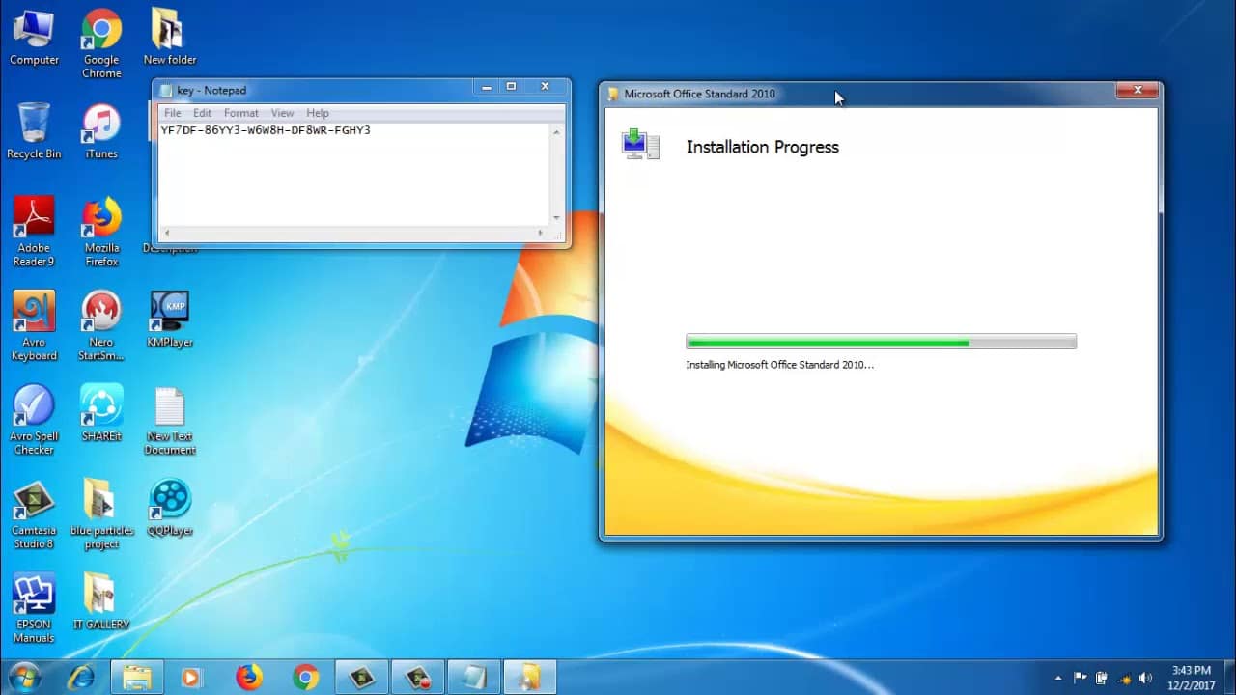
Task: Launch Google Chrome from the desktop
Action: coord(101,43)
